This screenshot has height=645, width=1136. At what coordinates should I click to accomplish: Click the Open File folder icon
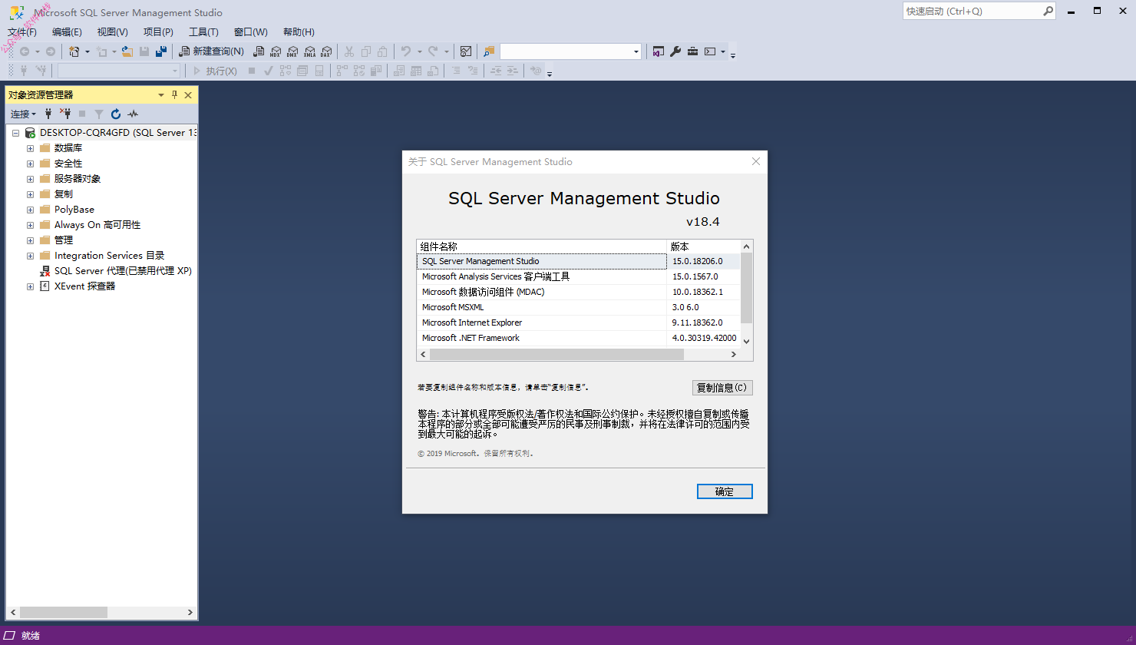point(127,51)
